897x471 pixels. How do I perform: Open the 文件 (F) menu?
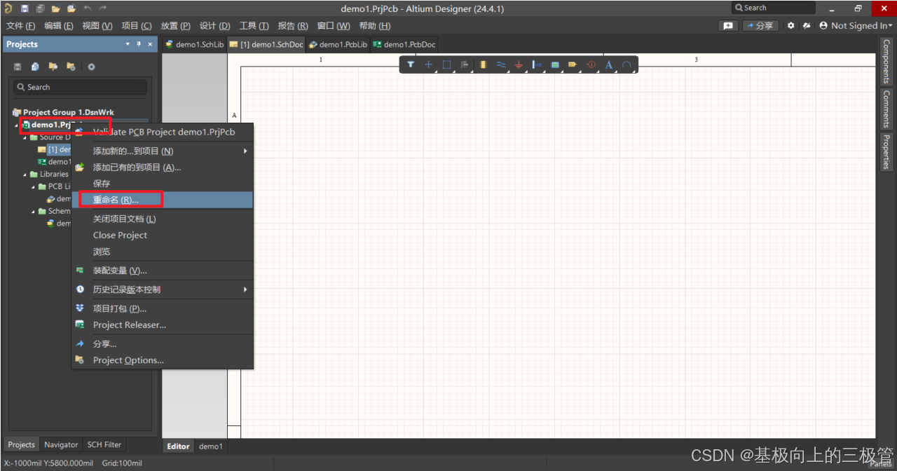[20, 26]
